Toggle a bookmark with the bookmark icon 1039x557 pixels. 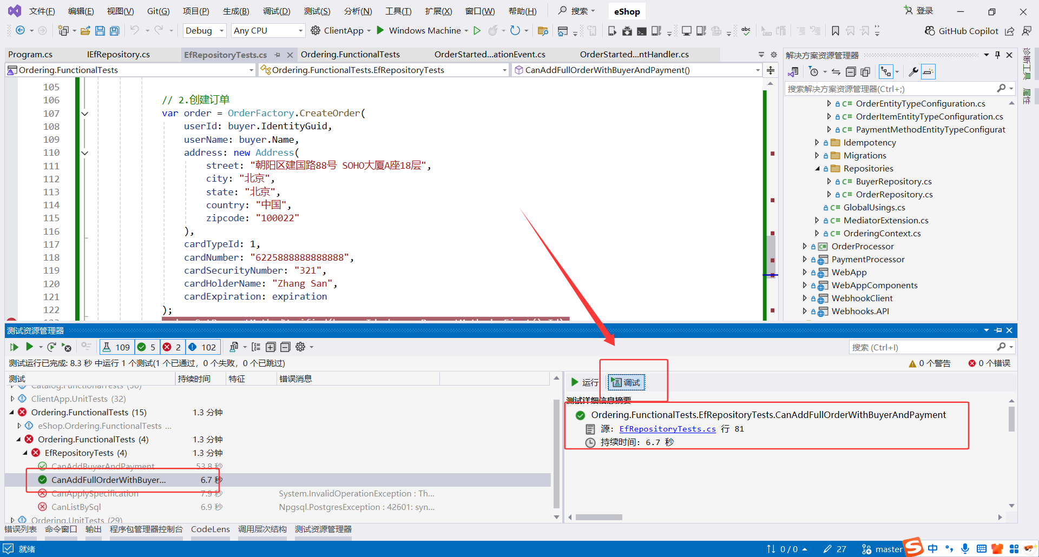[836, 31]
